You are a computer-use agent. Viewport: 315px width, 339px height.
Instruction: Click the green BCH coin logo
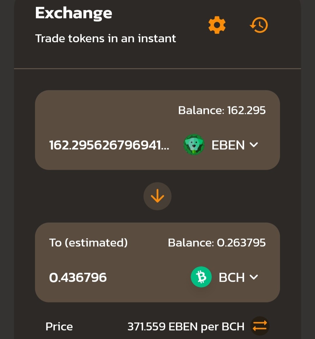click(x=201, y=277)
